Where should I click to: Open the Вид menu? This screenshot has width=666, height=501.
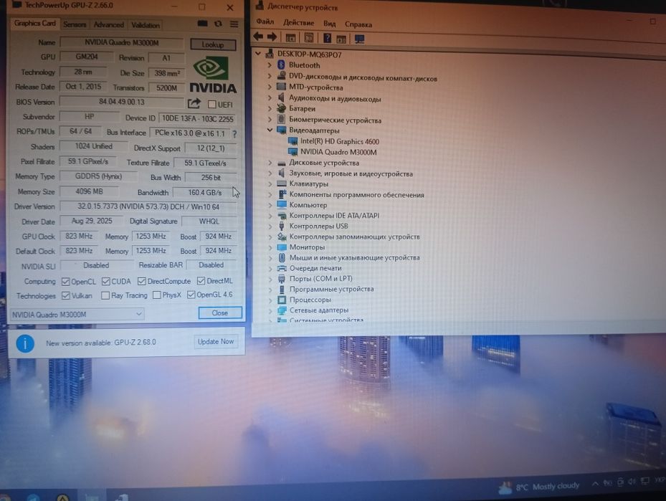(329, 24)
